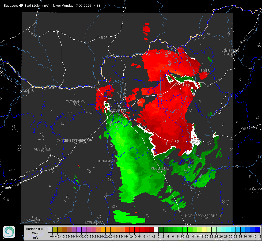This screenshot has height=241, width=262.
Task: Click the EGER city label
Action: click(x=205, y=71)
